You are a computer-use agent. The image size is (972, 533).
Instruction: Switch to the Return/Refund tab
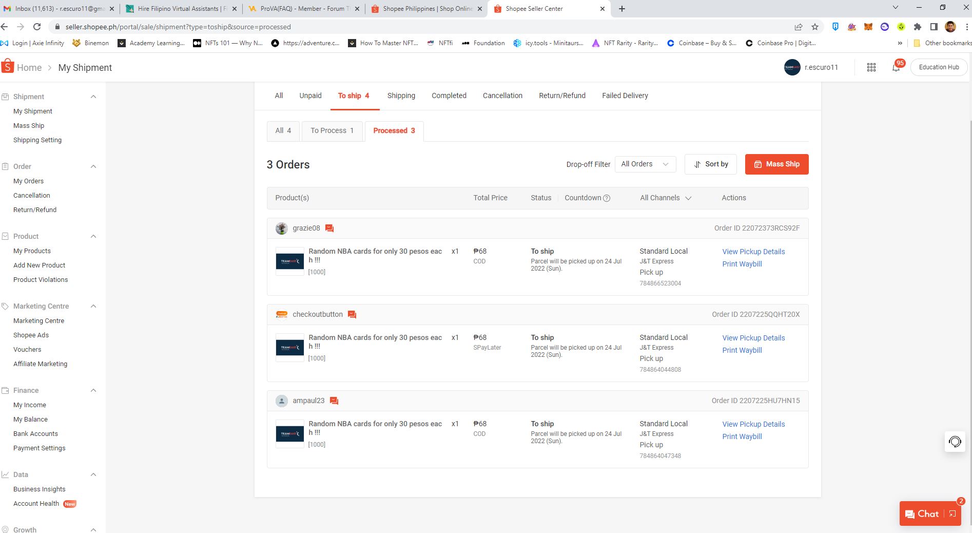[x=562, y=96]
